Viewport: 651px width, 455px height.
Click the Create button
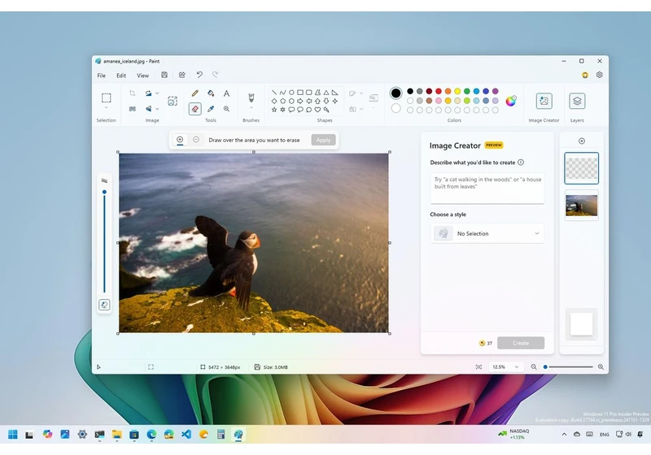(521, 343)
